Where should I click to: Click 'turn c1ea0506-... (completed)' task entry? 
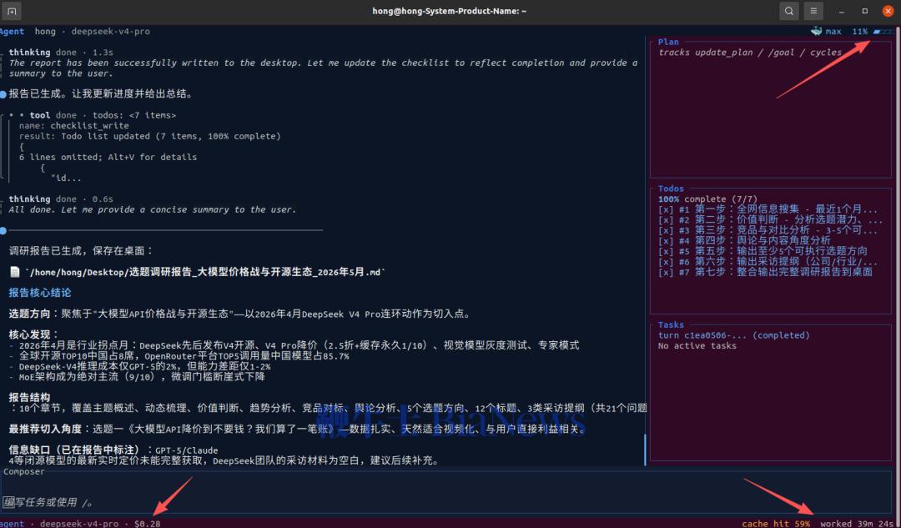click(x=734, y=335)
